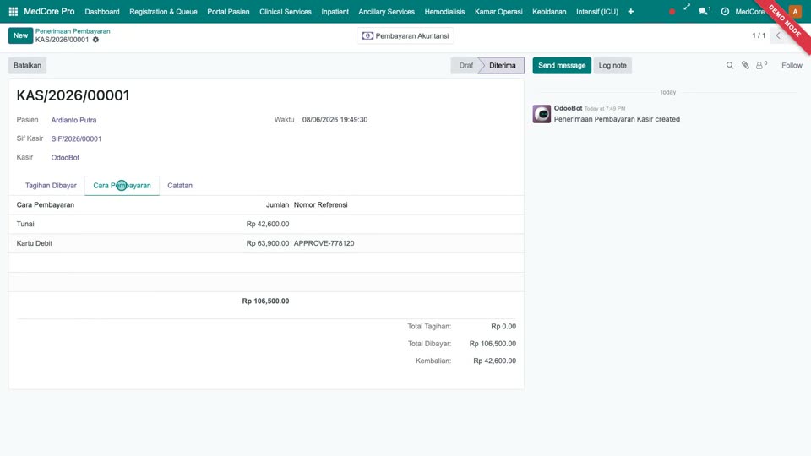Click the red recording indicator dot

click(x=672, y=11)
